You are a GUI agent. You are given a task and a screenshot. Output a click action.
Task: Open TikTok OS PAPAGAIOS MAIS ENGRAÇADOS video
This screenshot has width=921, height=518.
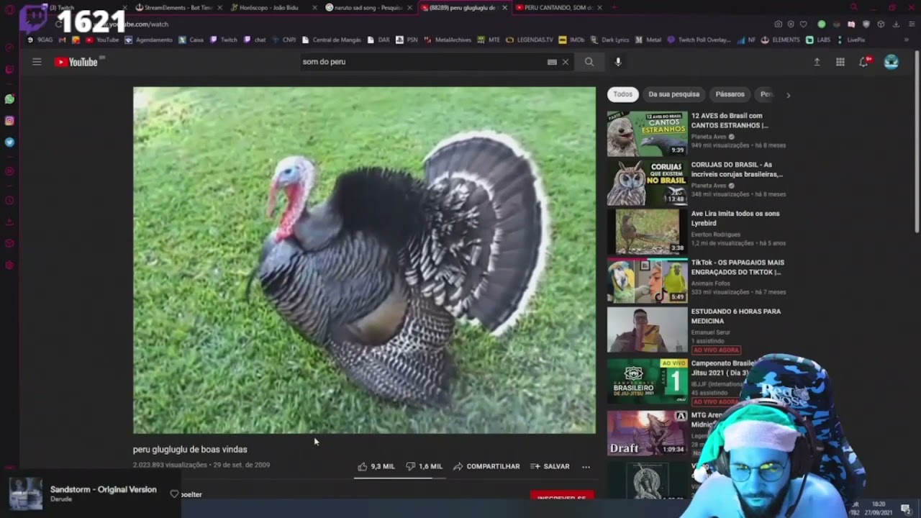(x=647, y=281)
